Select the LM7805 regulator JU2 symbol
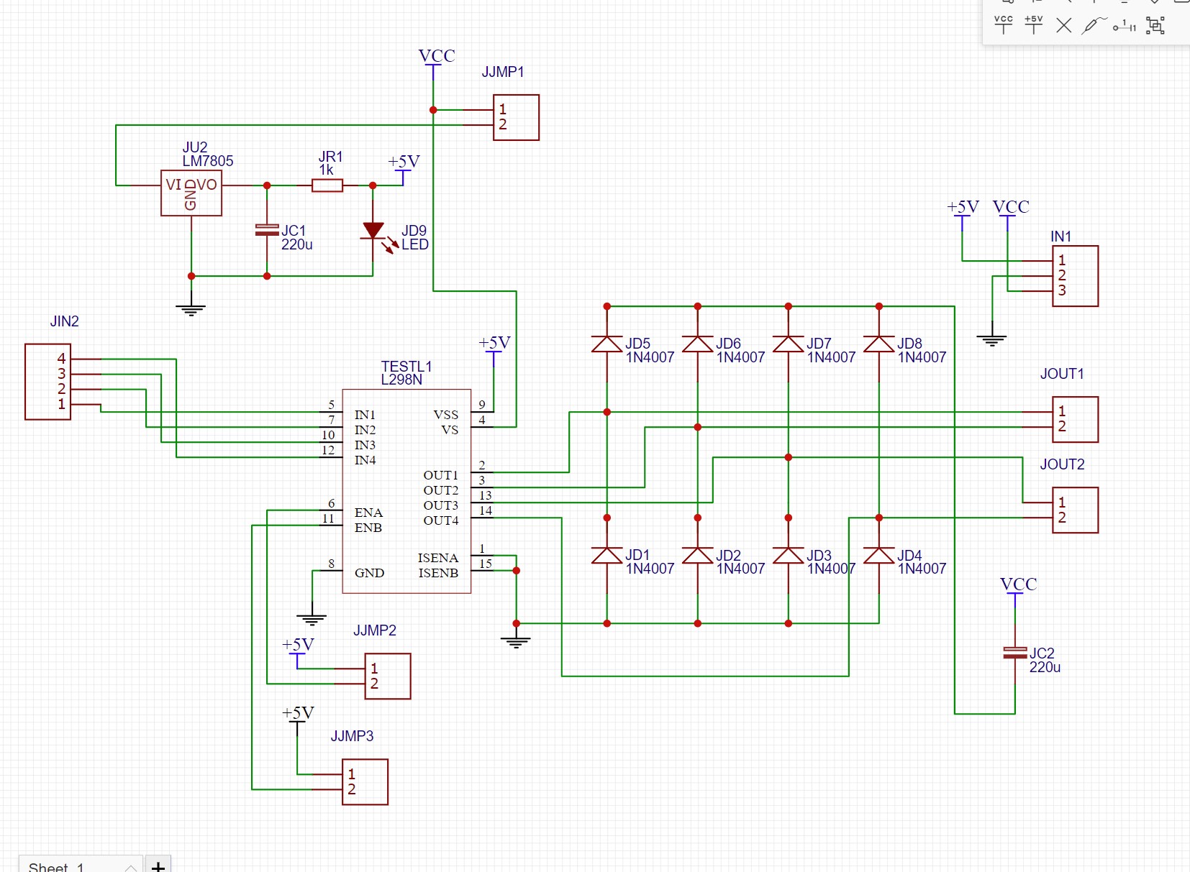The image size is (1190, 872). (x=191, y=193)
